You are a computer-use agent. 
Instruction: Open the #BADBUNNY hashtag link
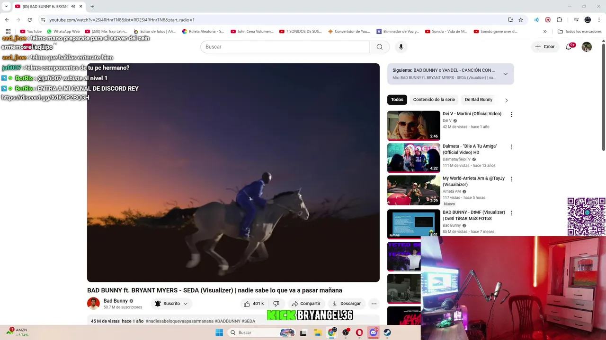click(228, 321)
